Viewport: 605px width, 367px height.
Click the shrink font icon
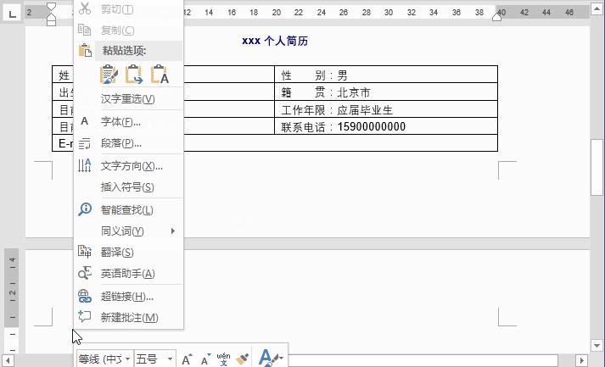click(206, 359)
